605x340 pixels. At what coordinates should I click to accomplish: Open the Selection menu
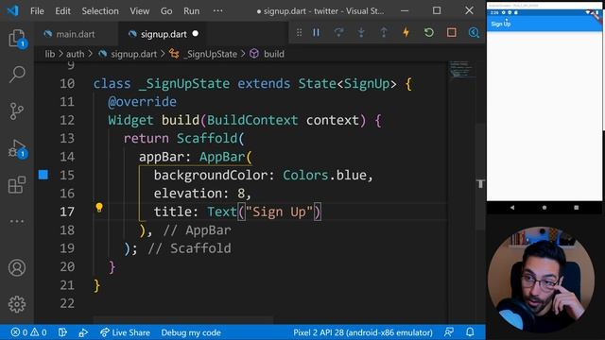point(100,11)
